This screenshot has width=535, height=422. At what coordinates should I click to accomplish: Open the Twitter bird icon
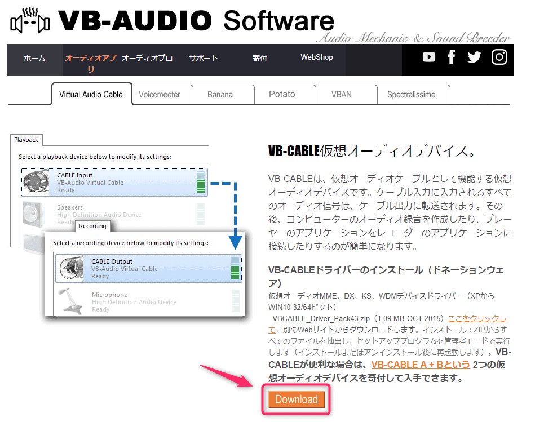[x=475, y=57]
